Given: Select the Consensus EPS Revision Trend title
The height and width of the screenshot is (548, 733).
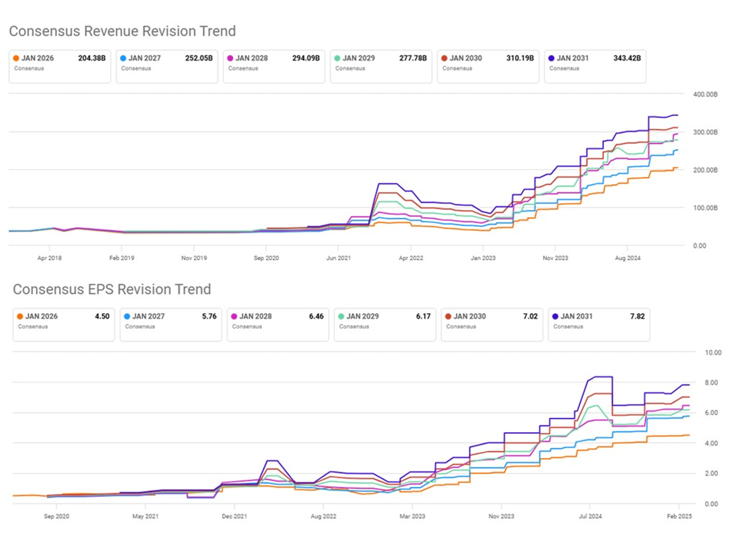Looking at the screenshot, I should (113, 290).
